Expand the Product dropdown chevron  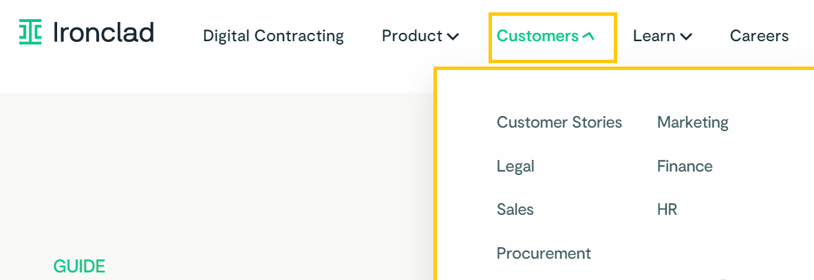453,36
